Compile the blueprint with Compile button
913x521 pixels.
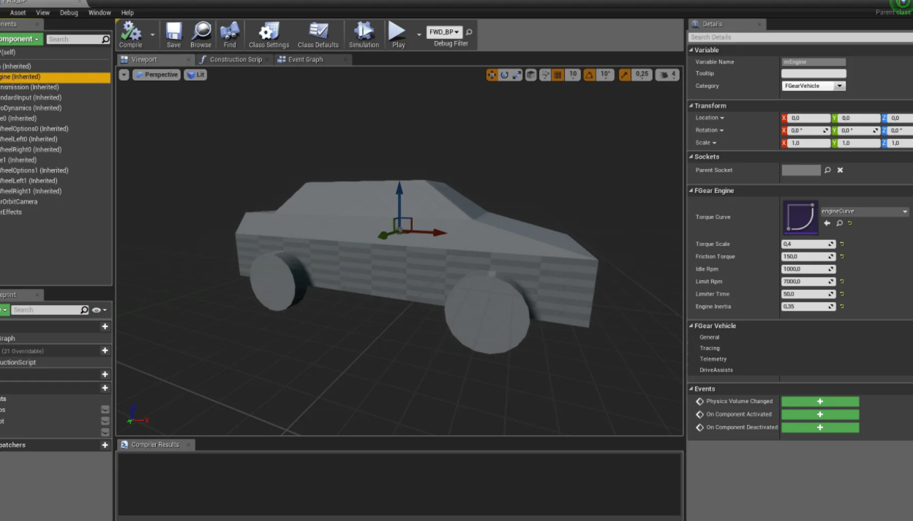click(x=131, y=35)
